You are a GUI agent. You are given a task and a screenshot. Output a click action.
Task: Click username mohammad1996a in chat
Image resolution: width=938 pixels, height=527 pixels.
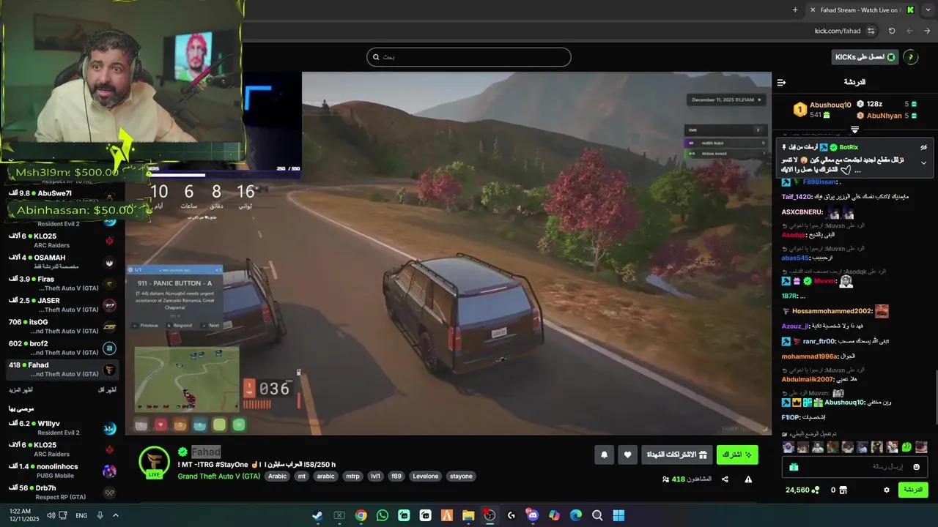(x=809, y=356)
